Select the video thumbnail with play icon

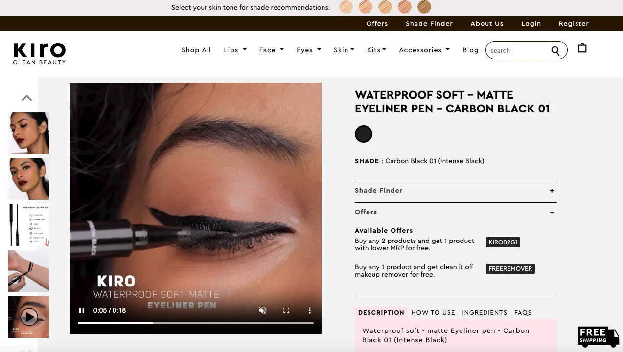(x=28, y=317)
